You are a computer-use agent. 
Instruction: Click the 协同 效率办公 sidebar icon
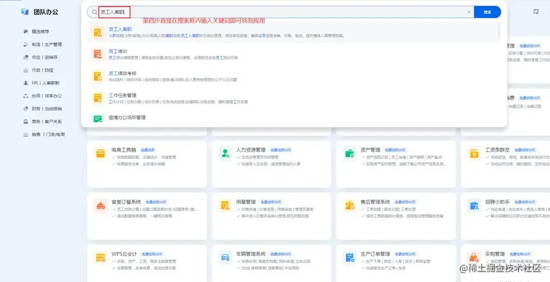pos(25,96)
